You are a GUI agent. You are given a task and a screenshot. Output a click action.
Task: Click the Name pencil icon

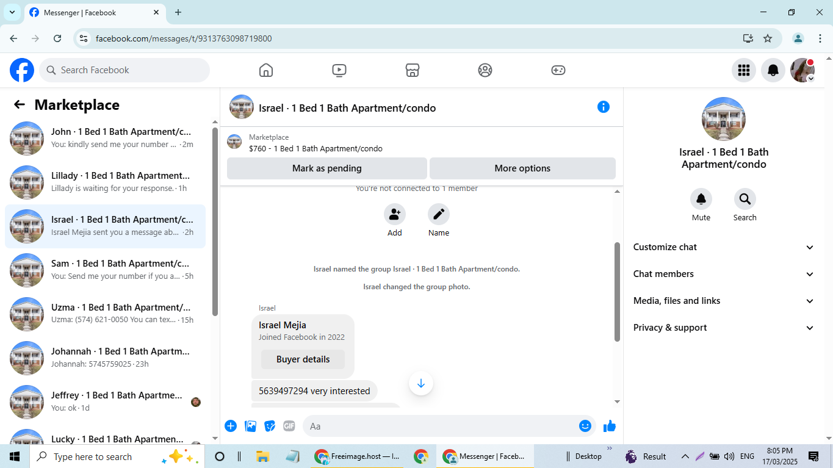[x=439, y=214]
